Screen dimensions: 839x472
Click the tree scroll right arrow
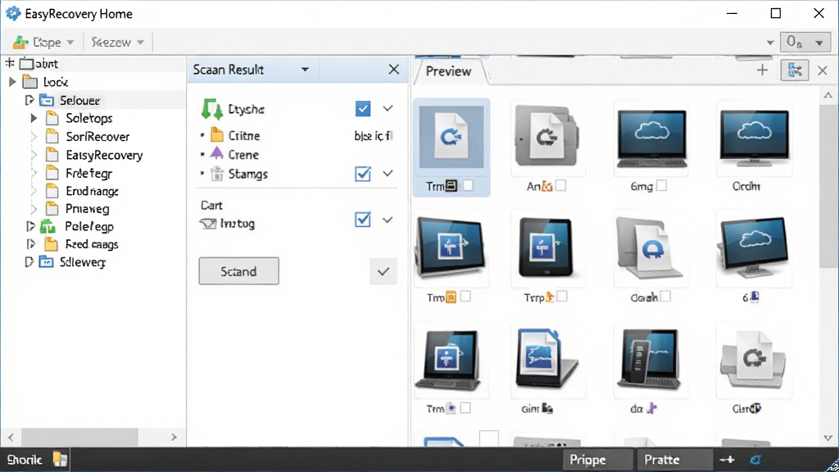174,438
